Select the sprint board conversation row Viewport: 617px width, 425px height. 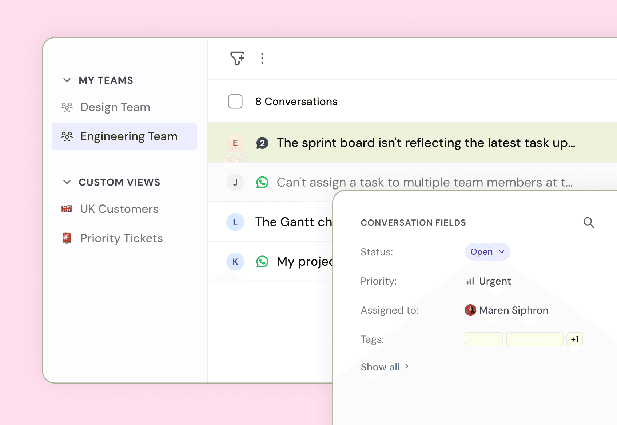click(x=400, y=143)
